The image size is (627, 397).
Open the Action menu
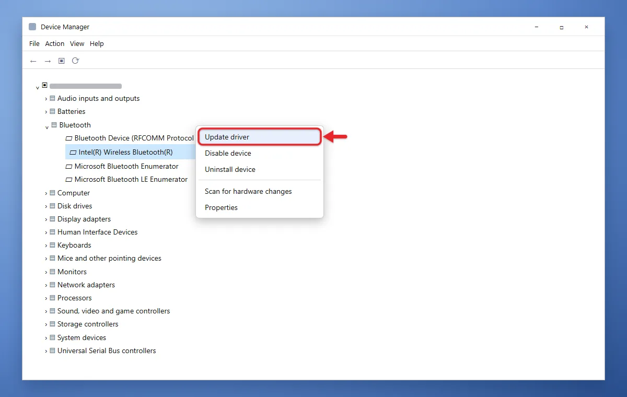(55, 44)
